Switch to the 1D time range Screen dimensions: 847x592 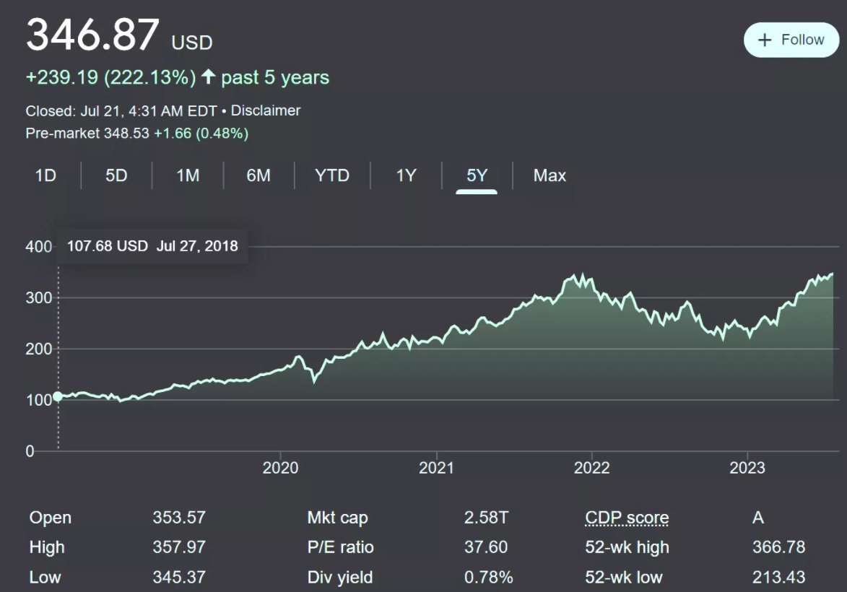[x=45, y=175]
